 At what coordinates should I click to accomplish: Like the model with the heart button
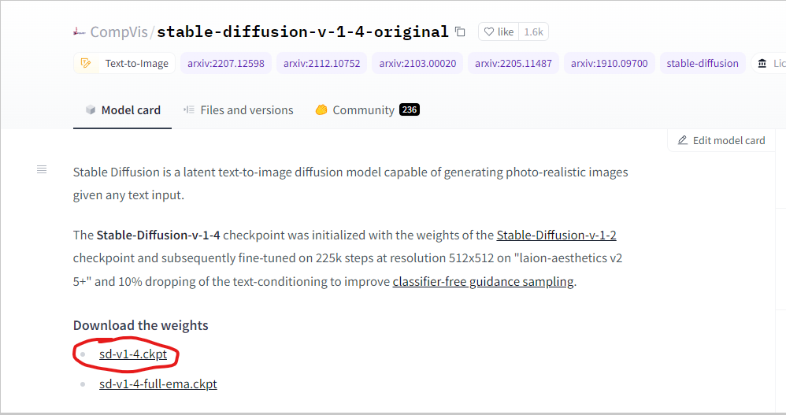[499, 32]
